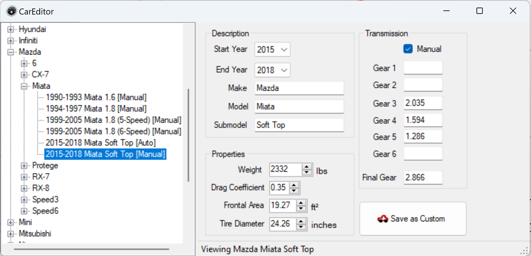Image resolution: width=531 pixels, height=256 pixels.
Task: Click the Gear 5 ratio field
Action: (x=423, y=137)
